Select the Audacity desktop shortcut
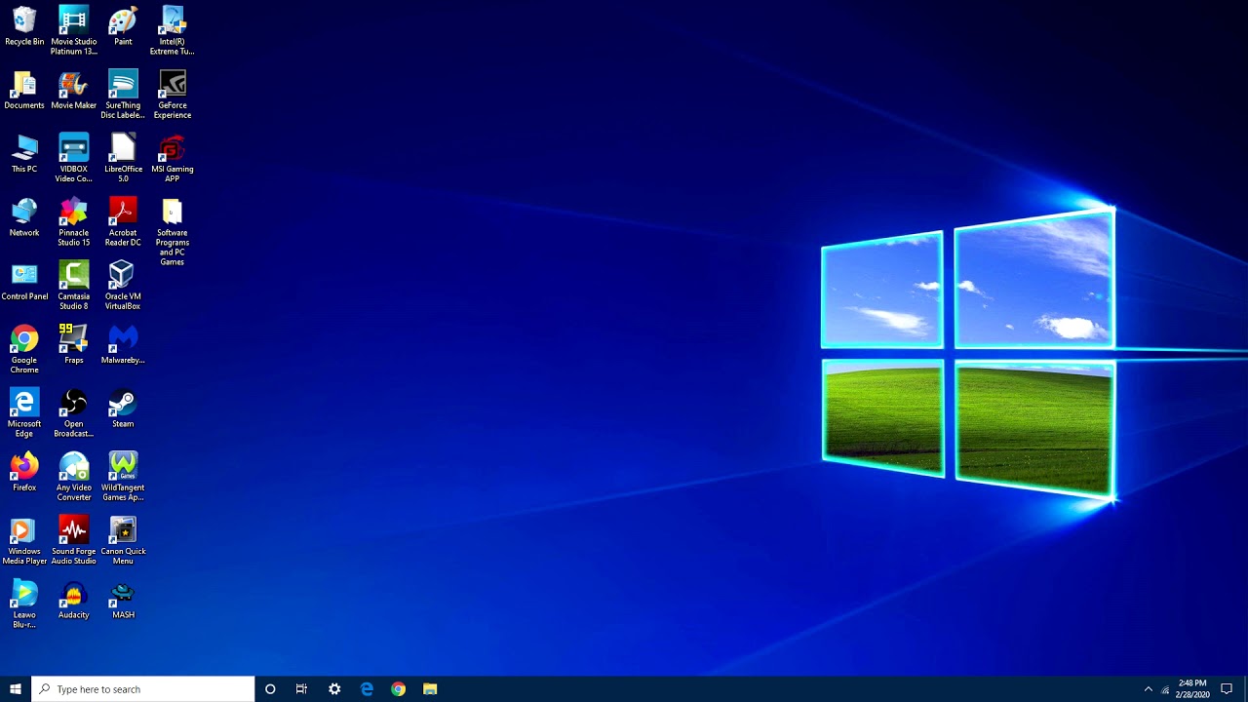Viewport: 1248px width, 702px height. point(73,600)
